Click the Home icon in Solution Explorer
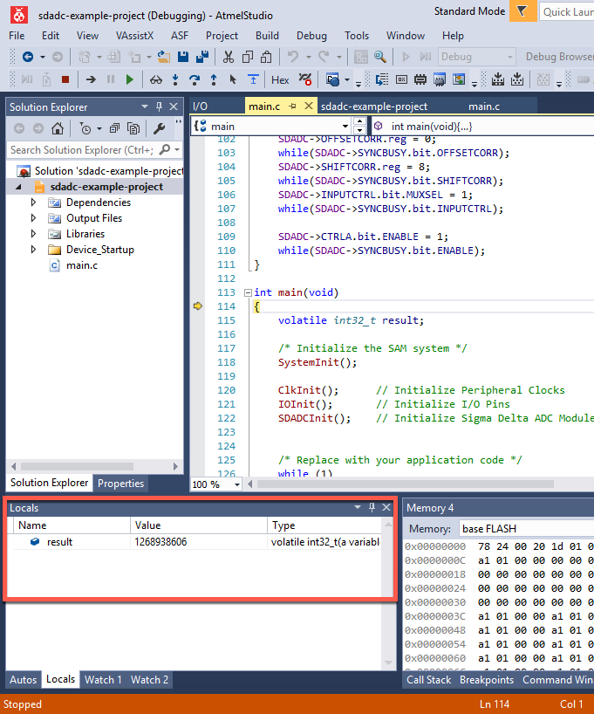Image resolution: width=594 pixels, height=714 pixels. point(58,128)
